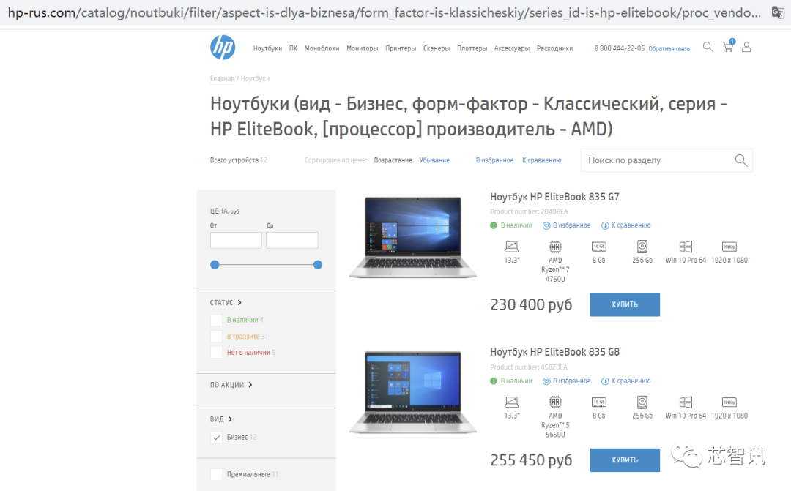This screenshot has width=791, height=491.
Task: Click КУПИТЬ for EliteBook 835 G7
Action: (625, 304)
